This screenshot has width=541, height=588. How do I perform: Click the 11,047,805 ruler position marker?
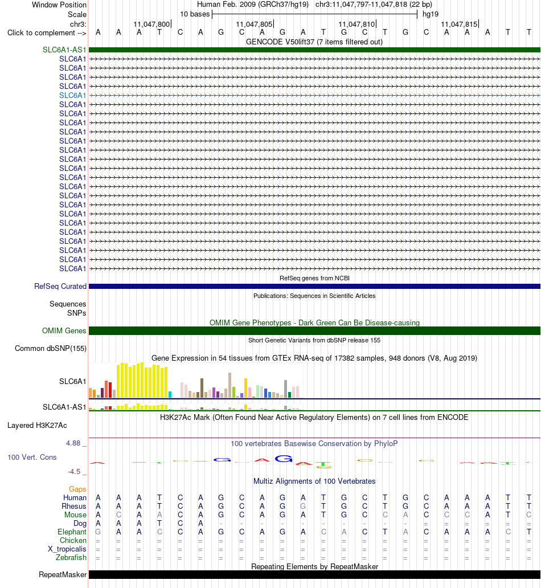pos(254,24)
